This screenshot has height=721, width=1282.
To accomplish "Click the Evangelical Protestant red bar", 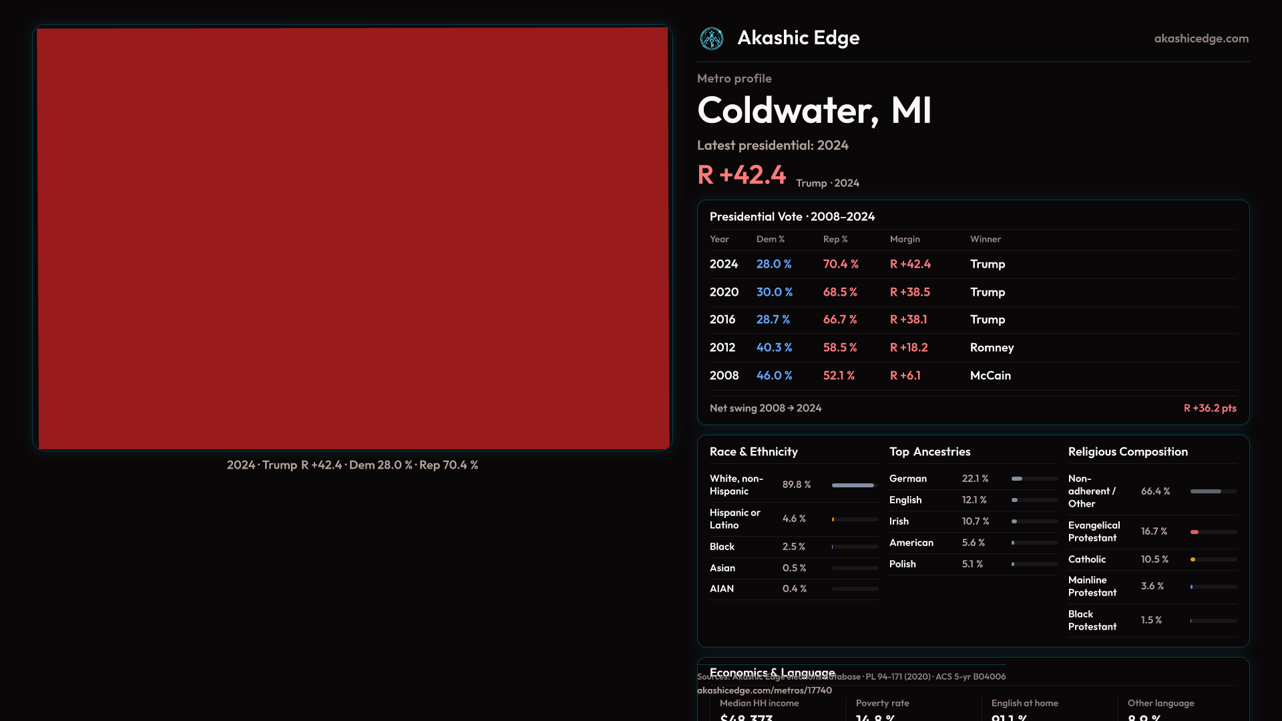I will [1195, 532].
